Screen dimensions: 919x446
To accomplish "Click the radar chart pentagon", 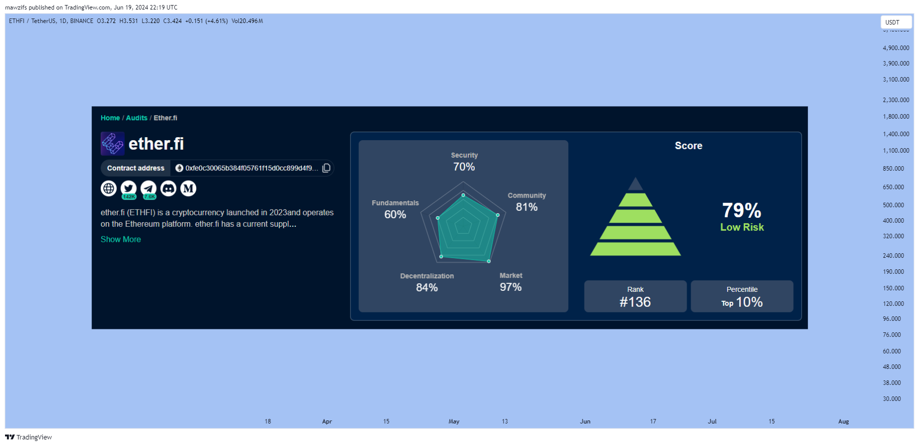I will click(x=463, y=223).
